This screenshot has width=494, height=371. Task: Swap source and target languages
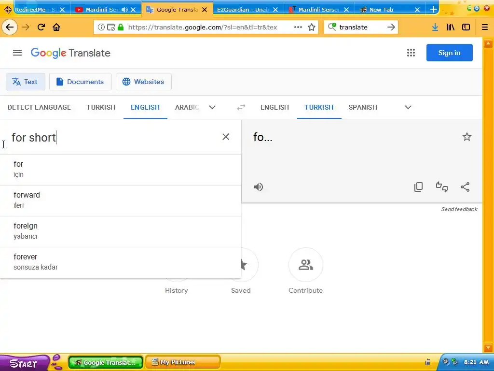241,107
